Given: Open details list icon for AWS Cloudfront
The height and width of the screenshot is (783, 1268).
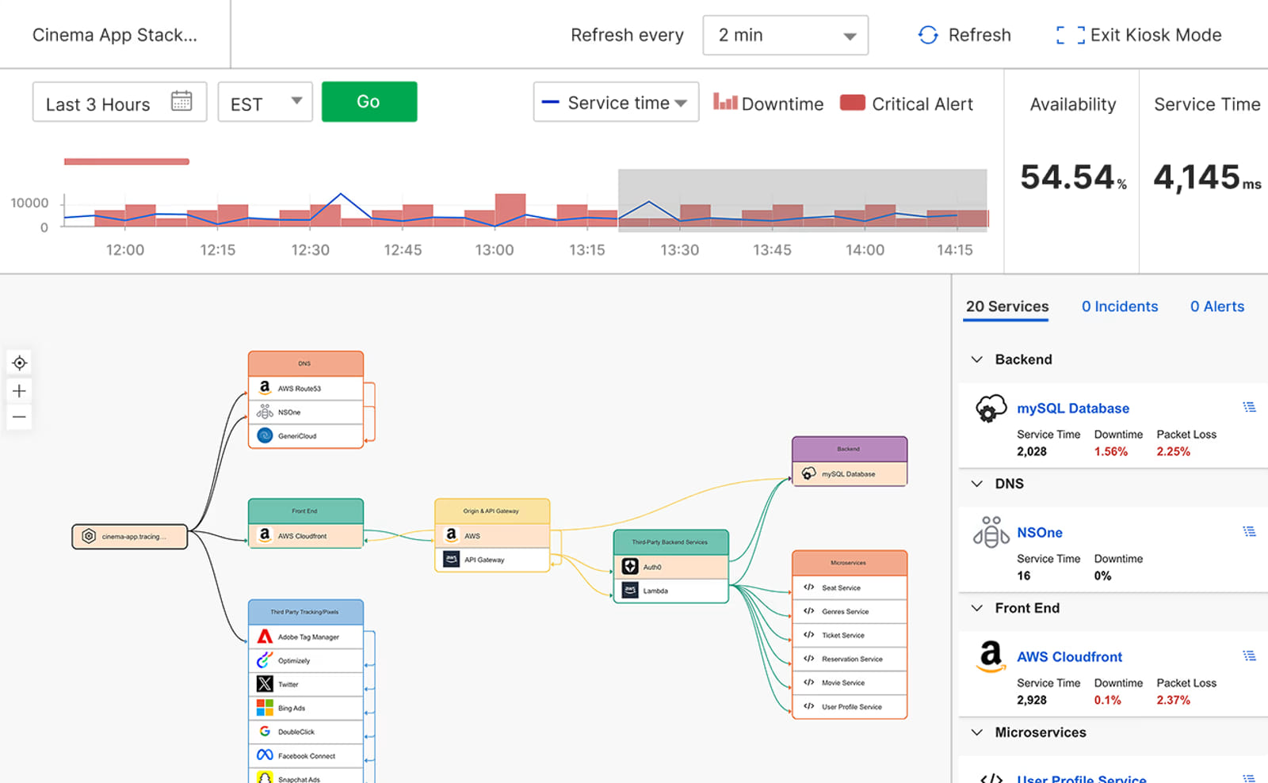Looking at the screenshot, I should 1250,656.
